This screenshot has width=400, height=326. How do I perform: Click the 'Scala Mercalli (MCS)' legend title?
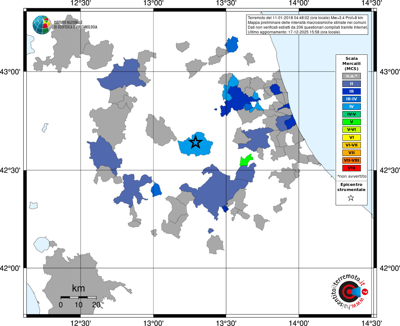tap(352, 64)
